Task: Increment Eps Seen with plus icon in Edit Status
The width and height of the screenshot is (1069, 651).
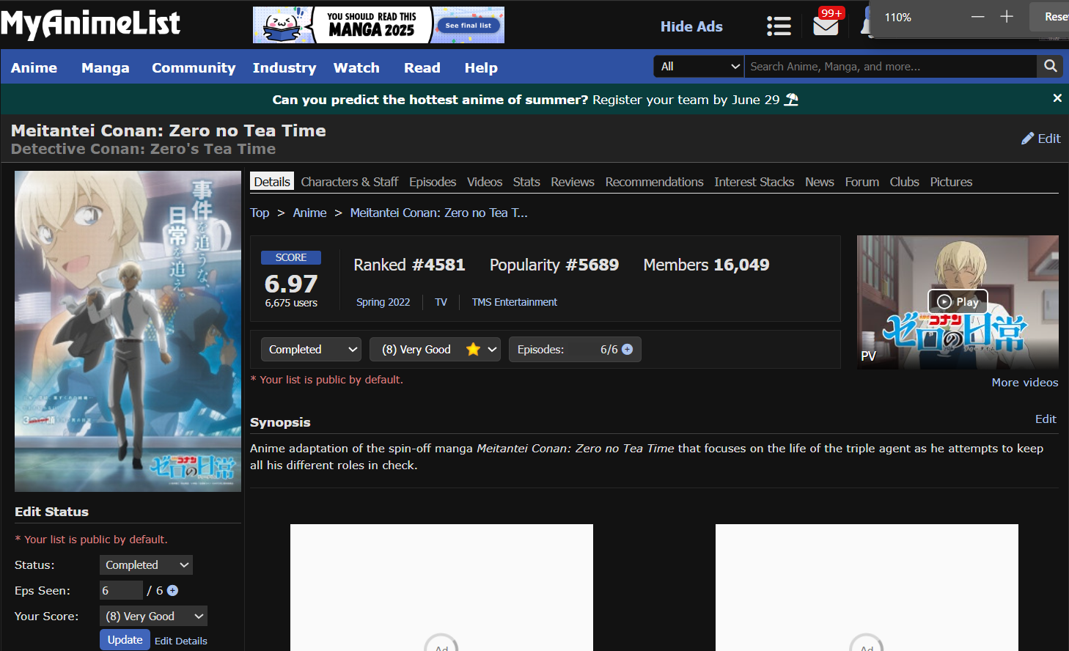Action: coord(172,590)
